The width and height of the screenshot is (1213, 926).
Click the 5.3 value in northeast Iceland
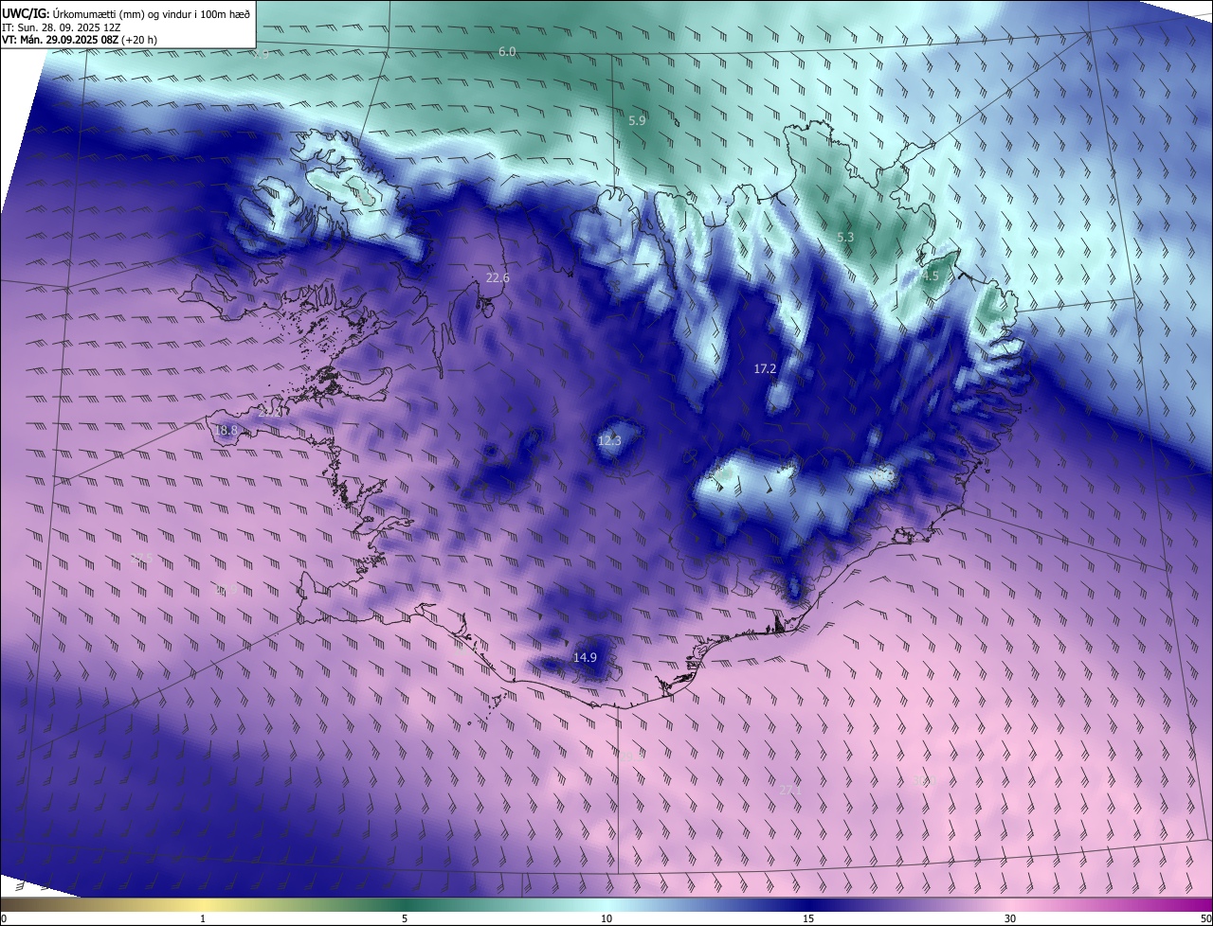tap(845, 237)
